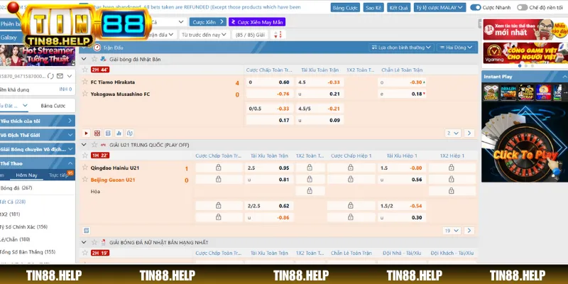The image size is (568, 284).
Task: Open the Hot Streamer Tường Thuật banner
Action: (38, 55)
